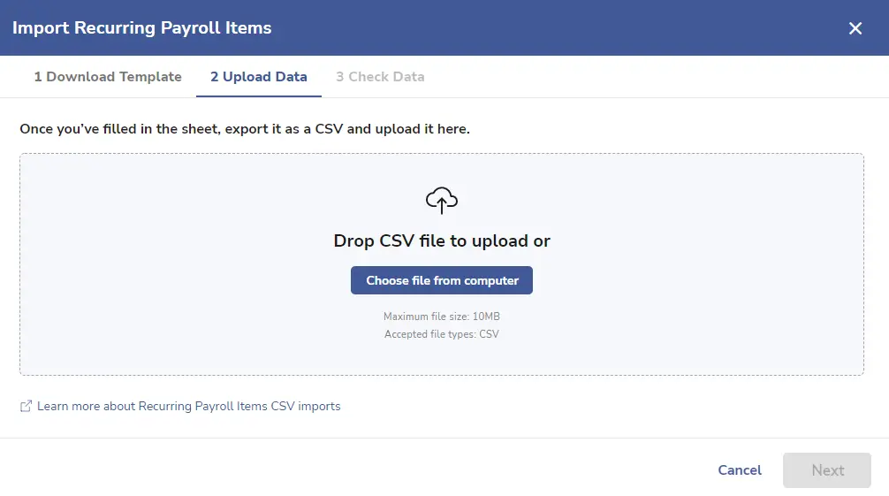
Task: Close the Import Recurring Payroll Items dialog
Action: click(855, 28)
